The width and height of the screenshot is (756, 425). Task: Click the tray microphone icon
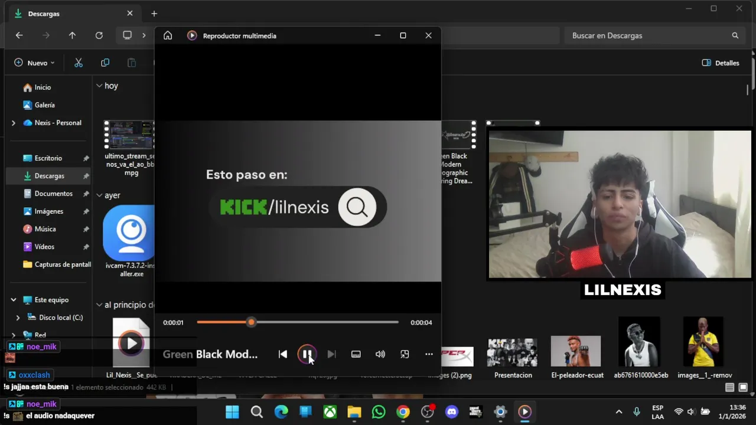click(637, 412)
